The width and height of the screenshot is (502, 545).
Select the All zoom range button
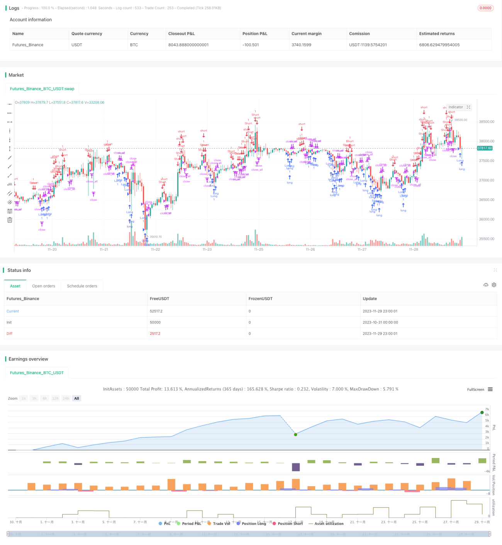click(76, 398)
